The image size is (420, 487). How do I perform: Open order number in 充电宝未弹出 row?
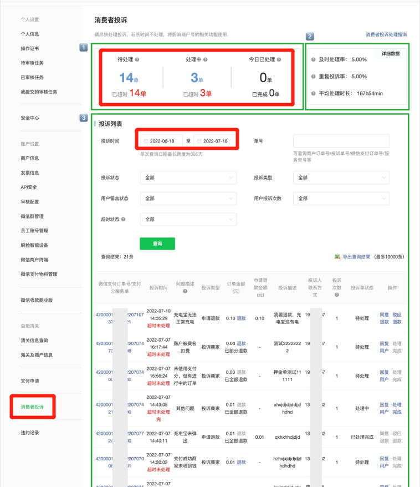pos(120,437)
